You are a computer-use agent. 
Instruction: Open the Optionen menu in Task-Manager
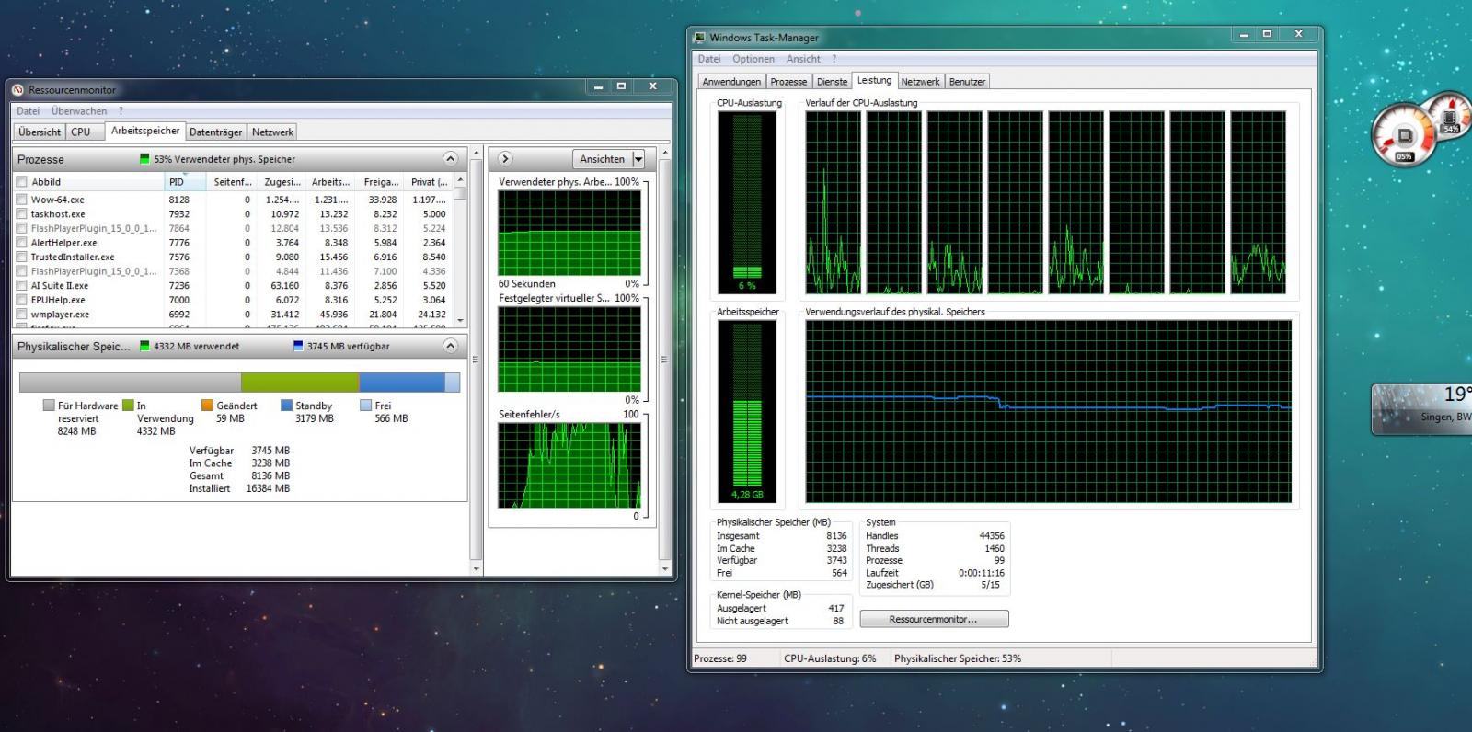[753, 59]
